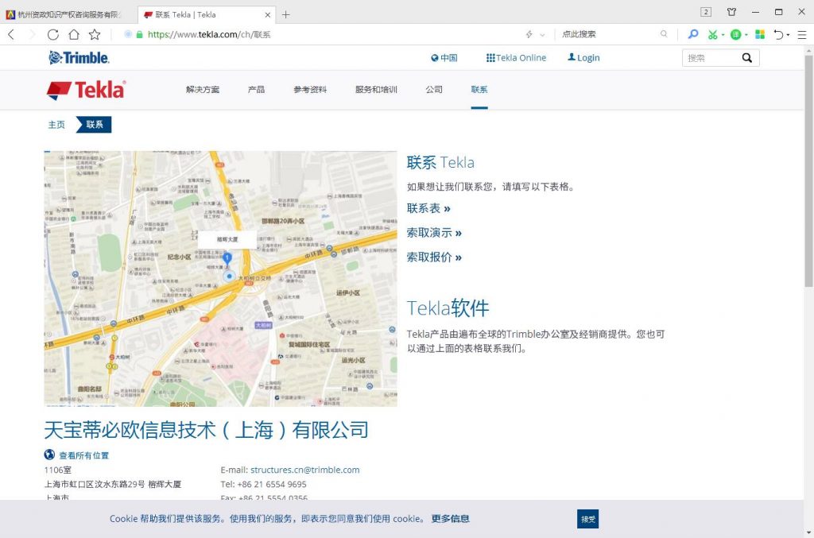The image size is (814, 538).
Task: Expand the green circle extension dropdown
Action: click(746, 35)
